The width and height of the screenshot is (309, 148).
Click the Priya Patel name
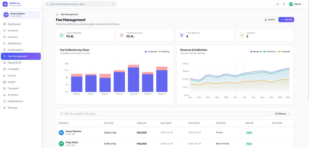click(x=72, y=142)
